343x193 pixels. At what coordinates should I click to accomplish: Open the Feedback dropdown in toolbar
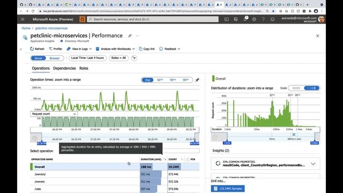click(170, 49)
